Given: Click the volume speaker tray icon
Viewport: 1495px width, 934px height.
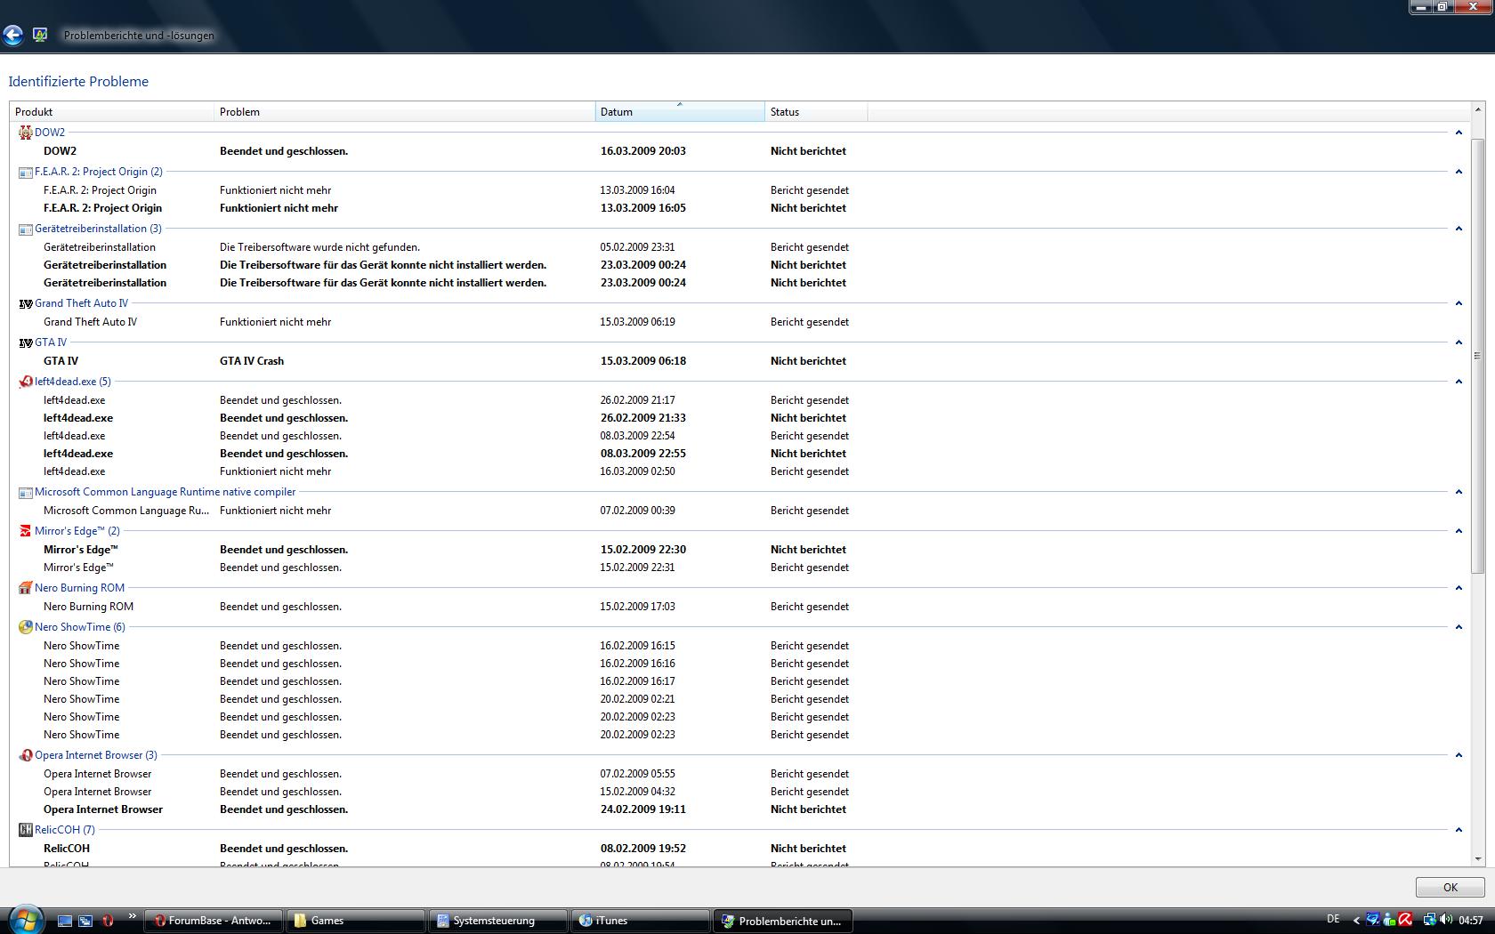Looking at the screenshot, I should 1445,920.
